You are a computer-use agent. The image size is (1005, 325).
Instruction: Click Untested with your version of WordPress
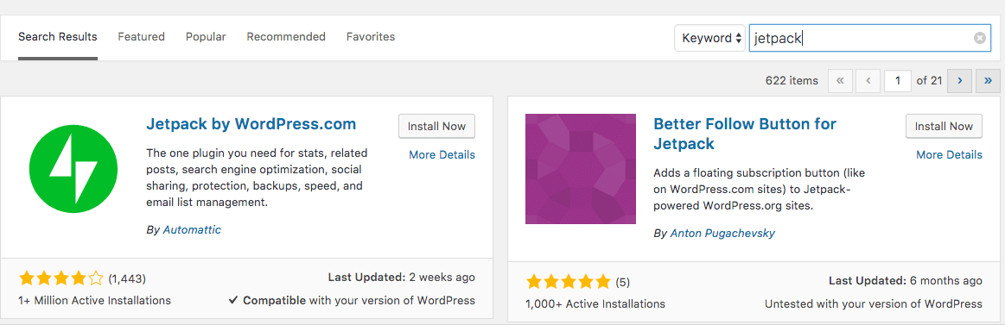873,303
